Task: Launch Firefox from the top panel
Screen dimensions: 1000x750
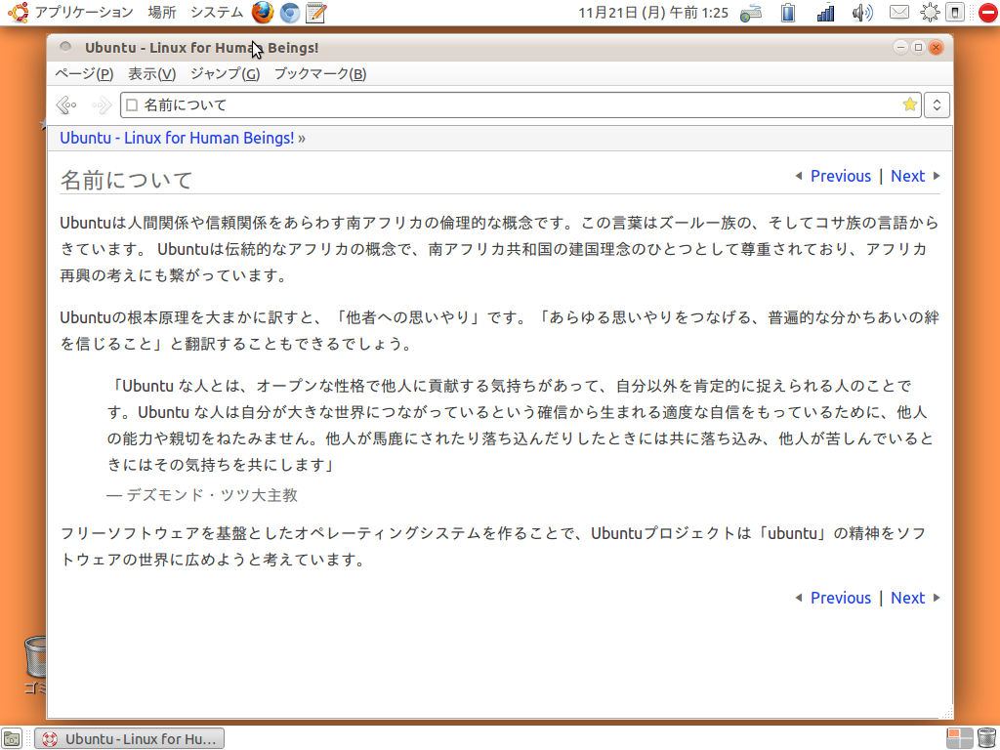Action: click(x=262, y=12)
